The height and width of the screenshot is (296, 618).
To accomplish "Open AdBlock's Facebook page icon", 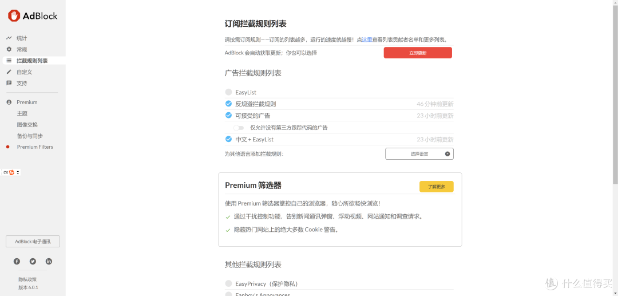I will click(17, 261).
